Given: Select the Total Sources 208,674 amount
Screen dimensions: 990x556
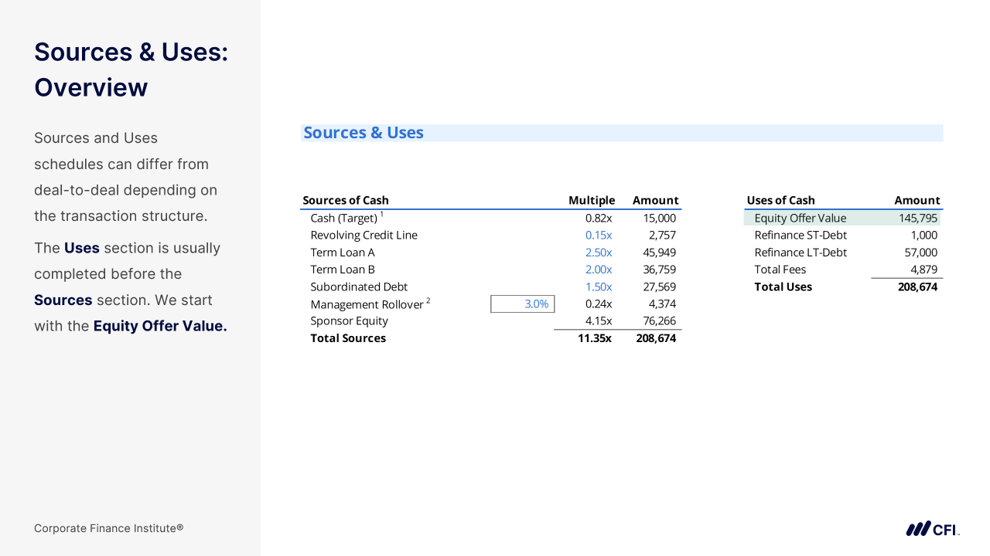Looking at the screenshot, I should click(655, 338).
